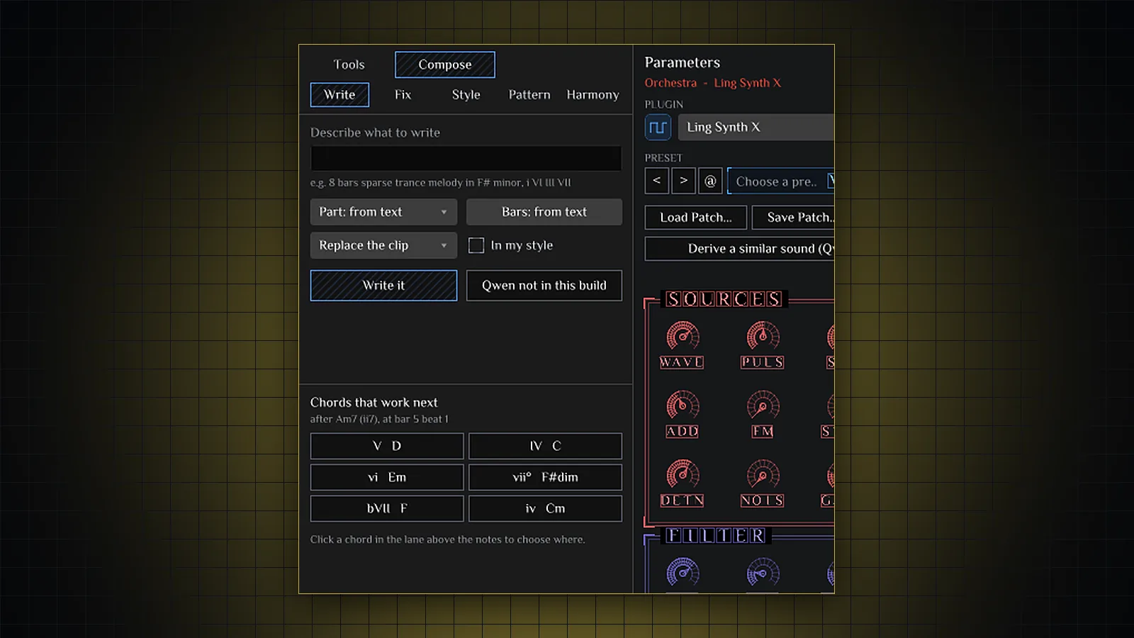Open the Pattern sub-tab

point(529,95)
